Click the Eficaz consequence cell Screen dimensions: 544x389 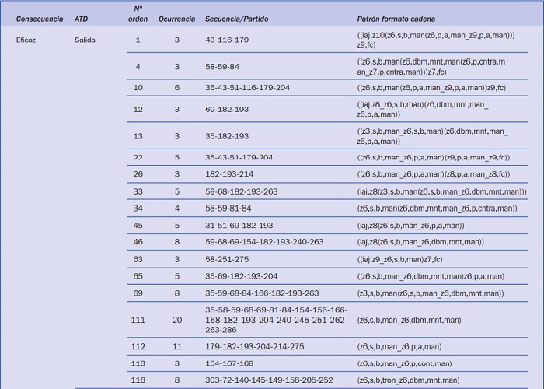26,40
